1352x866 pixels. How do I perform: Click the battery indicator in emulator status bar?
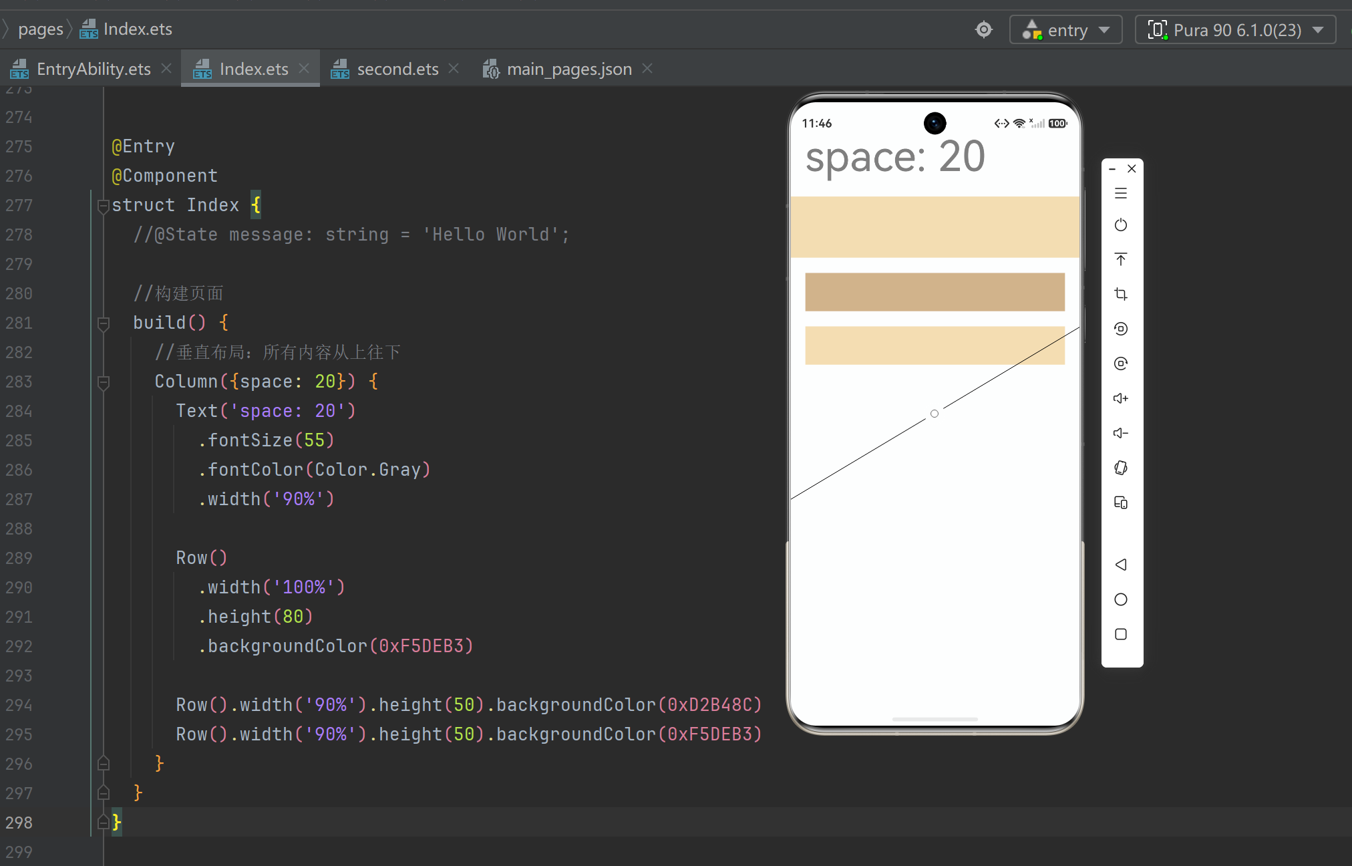tap(1058, 124)
